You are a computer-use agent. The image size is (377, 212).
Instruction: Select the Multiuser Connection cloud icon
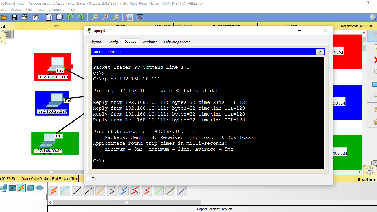tap(39, 188)
